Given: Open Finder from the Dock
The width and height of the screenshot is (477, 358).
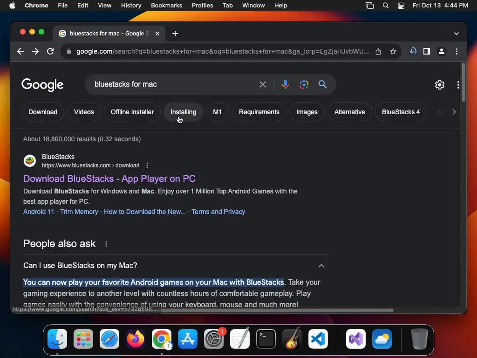Looking at the screenshot, I should click(x=57, y=339).
